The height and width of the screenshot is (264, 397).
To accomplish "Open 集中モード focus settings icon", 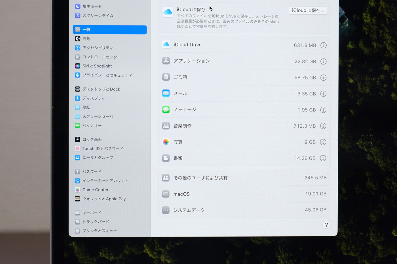I will coord(77,6).
